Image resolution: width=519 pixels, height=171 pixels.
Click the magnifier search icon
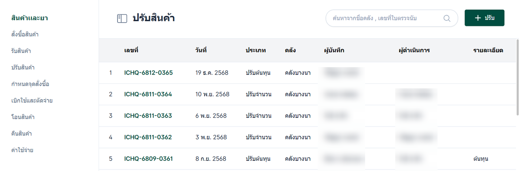[447, 18]
